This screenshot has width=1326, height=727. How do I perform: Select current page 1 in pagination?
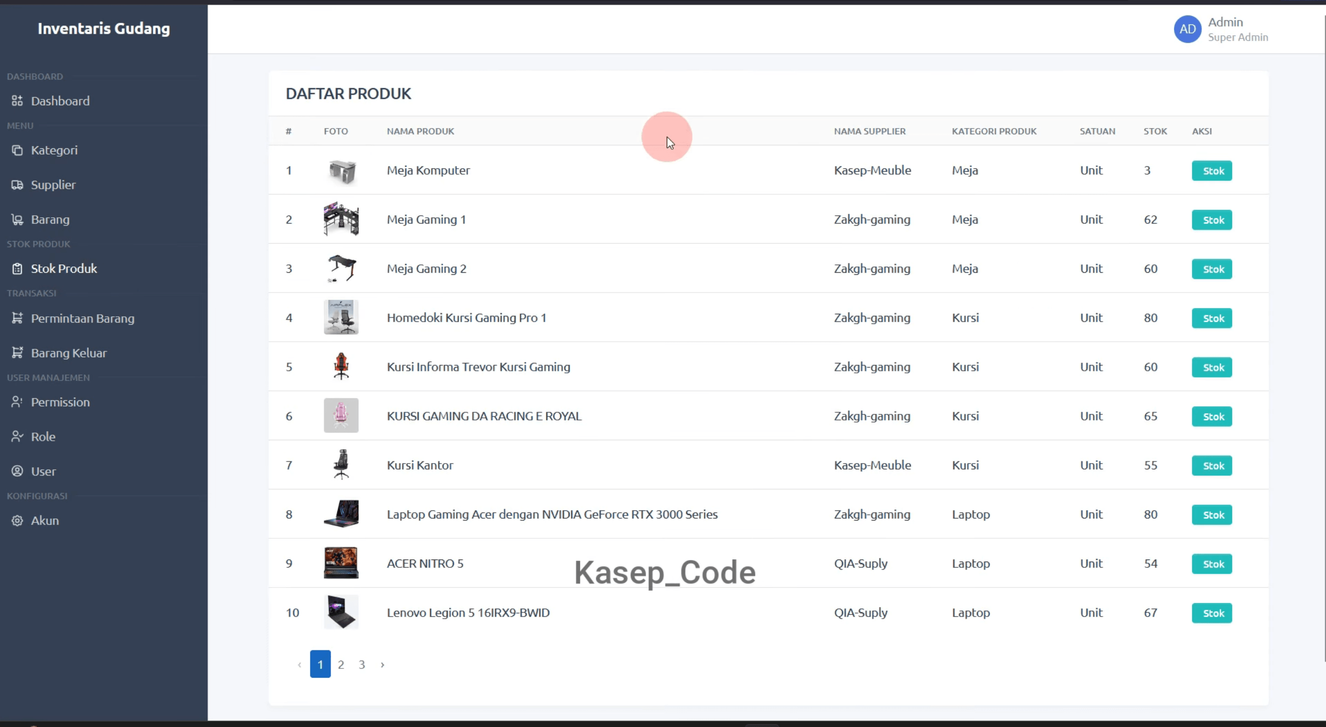coord(320,664)
